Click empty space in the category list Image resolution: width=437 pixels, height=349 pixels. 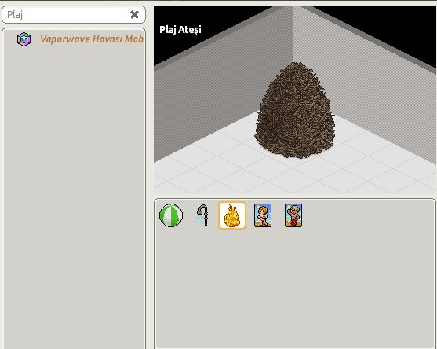74,196
